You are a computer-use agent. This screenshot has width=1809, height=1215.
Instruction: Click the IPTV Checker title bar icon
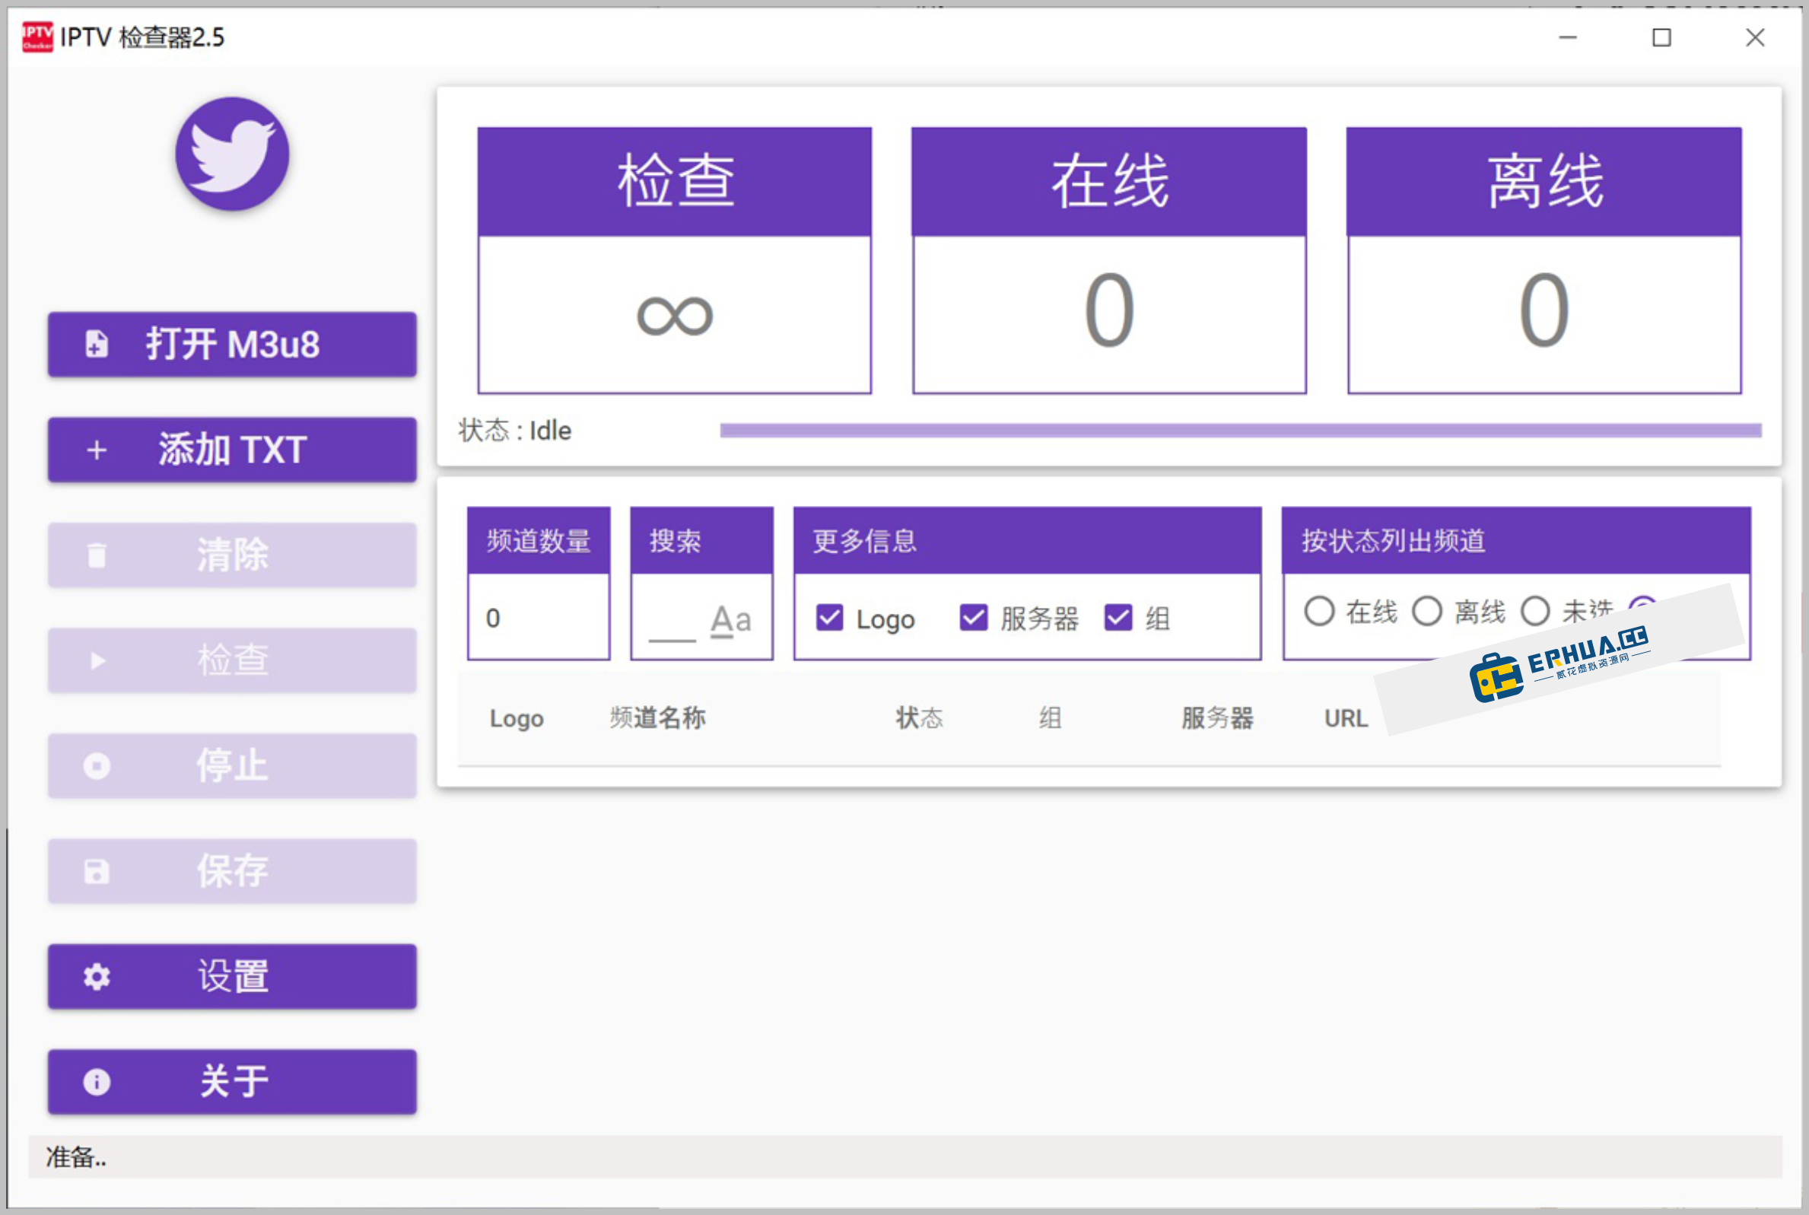click(37, 37)
